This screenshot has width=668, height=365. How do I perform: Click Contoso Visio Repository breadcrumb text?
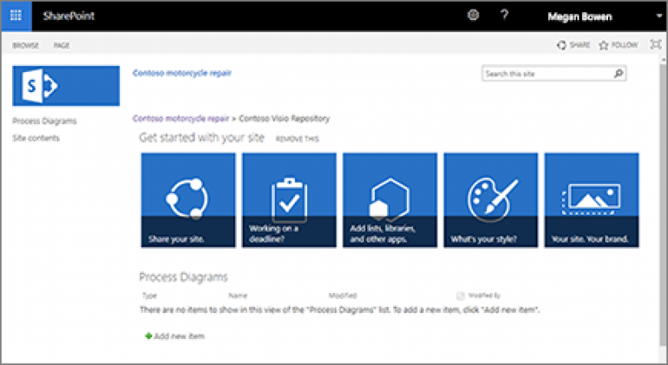[284, 118]
